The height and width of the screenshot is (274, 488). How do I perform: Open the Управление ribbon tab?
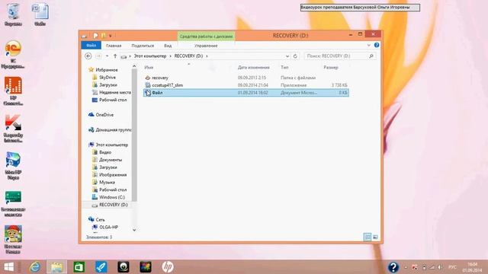(x=206, y=46)
